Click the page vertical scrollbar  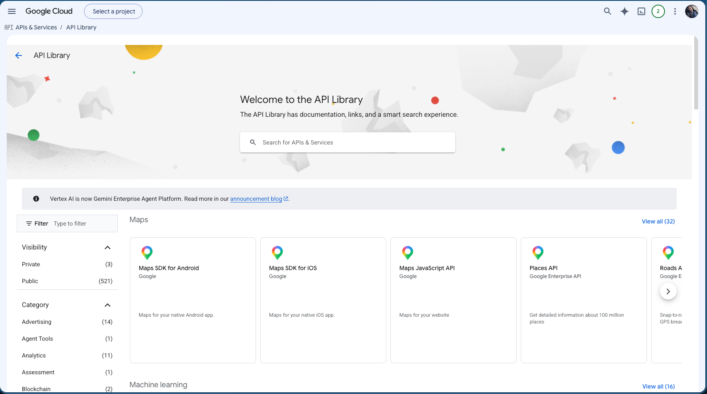(696, 74)
